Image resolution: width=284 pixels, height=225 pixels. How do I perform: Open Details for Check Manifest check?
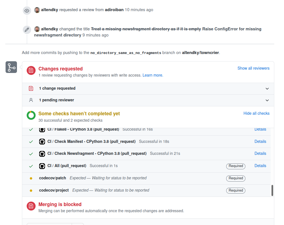point(260,141)
